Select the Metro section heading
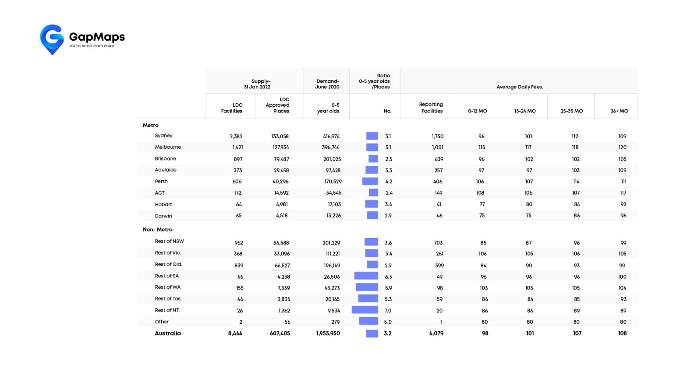This screenshot has width=673, height=378. [150, 125]
